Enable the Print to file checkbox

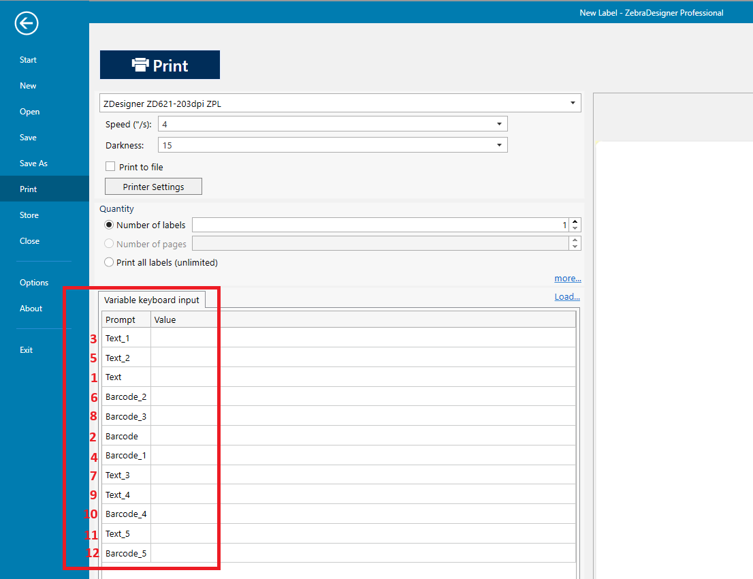click(110, 167)
